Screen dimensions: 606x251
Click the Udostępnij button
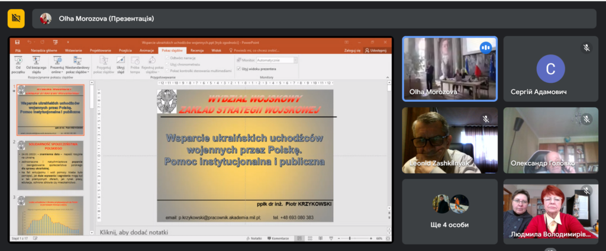point(375,51)
